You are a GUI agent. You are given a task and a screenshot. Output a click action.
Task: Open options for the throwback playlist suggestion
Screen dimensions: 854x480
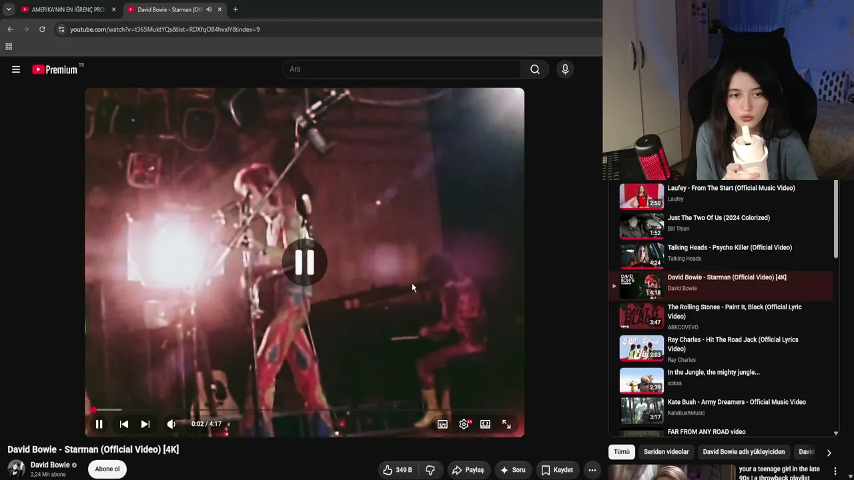[835, 471]
